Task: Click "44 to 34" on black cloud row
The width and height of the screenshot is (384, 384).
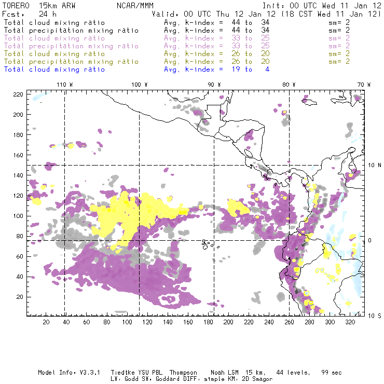Action: coord(251,23)
